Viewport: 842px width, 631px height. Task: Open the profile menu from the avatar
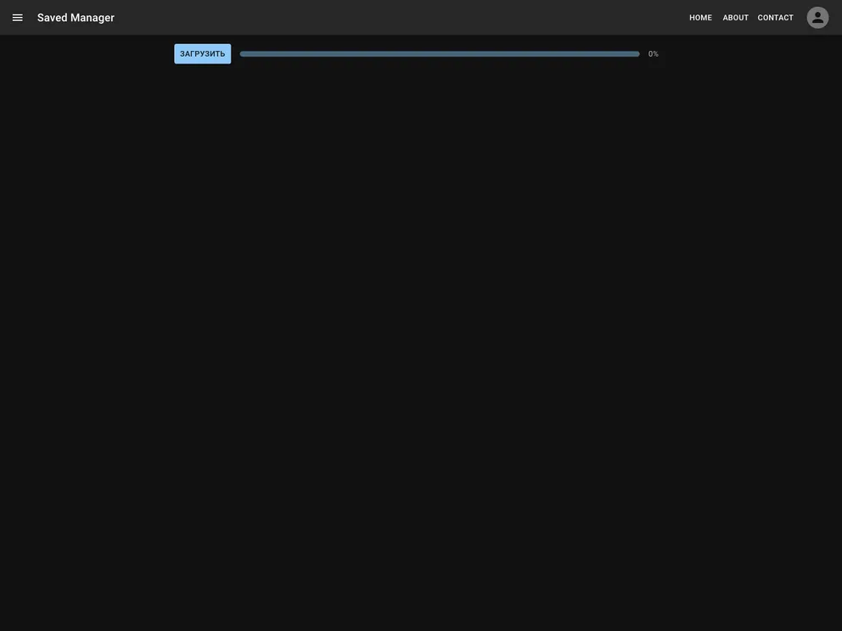(817, 18)
